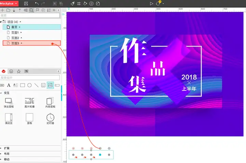This screenshot has height=163, width=246.
Task: Select the 弹出面板 popup panel component
Action: 9,103
